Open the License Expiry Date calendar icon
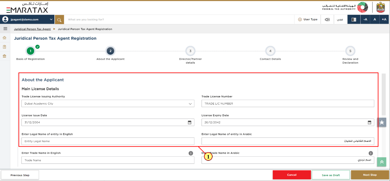 [x=369, y=122]
